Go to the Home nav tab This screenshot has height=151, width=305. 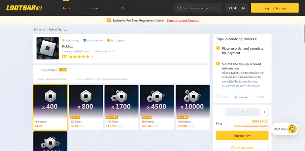66,8
